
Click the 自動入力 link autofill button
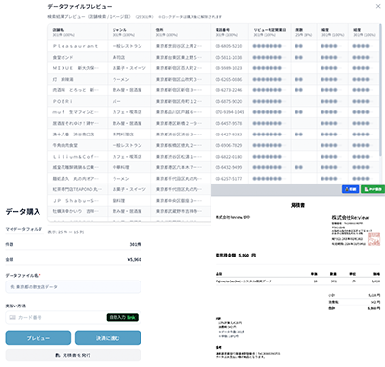point(122,317)
